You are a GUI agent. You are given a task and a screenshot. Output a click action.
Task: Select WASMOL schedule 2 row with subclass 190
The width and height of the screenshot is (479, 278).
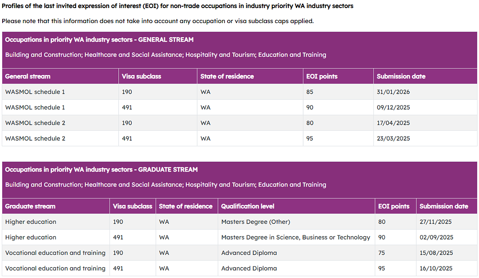[x=239, y=123]
